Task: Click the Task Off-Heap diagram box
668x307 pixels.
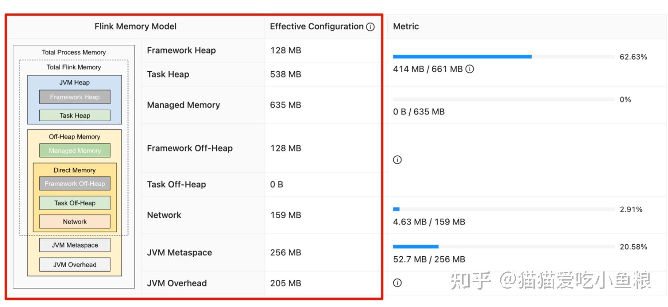Action: tap(75, 203)
